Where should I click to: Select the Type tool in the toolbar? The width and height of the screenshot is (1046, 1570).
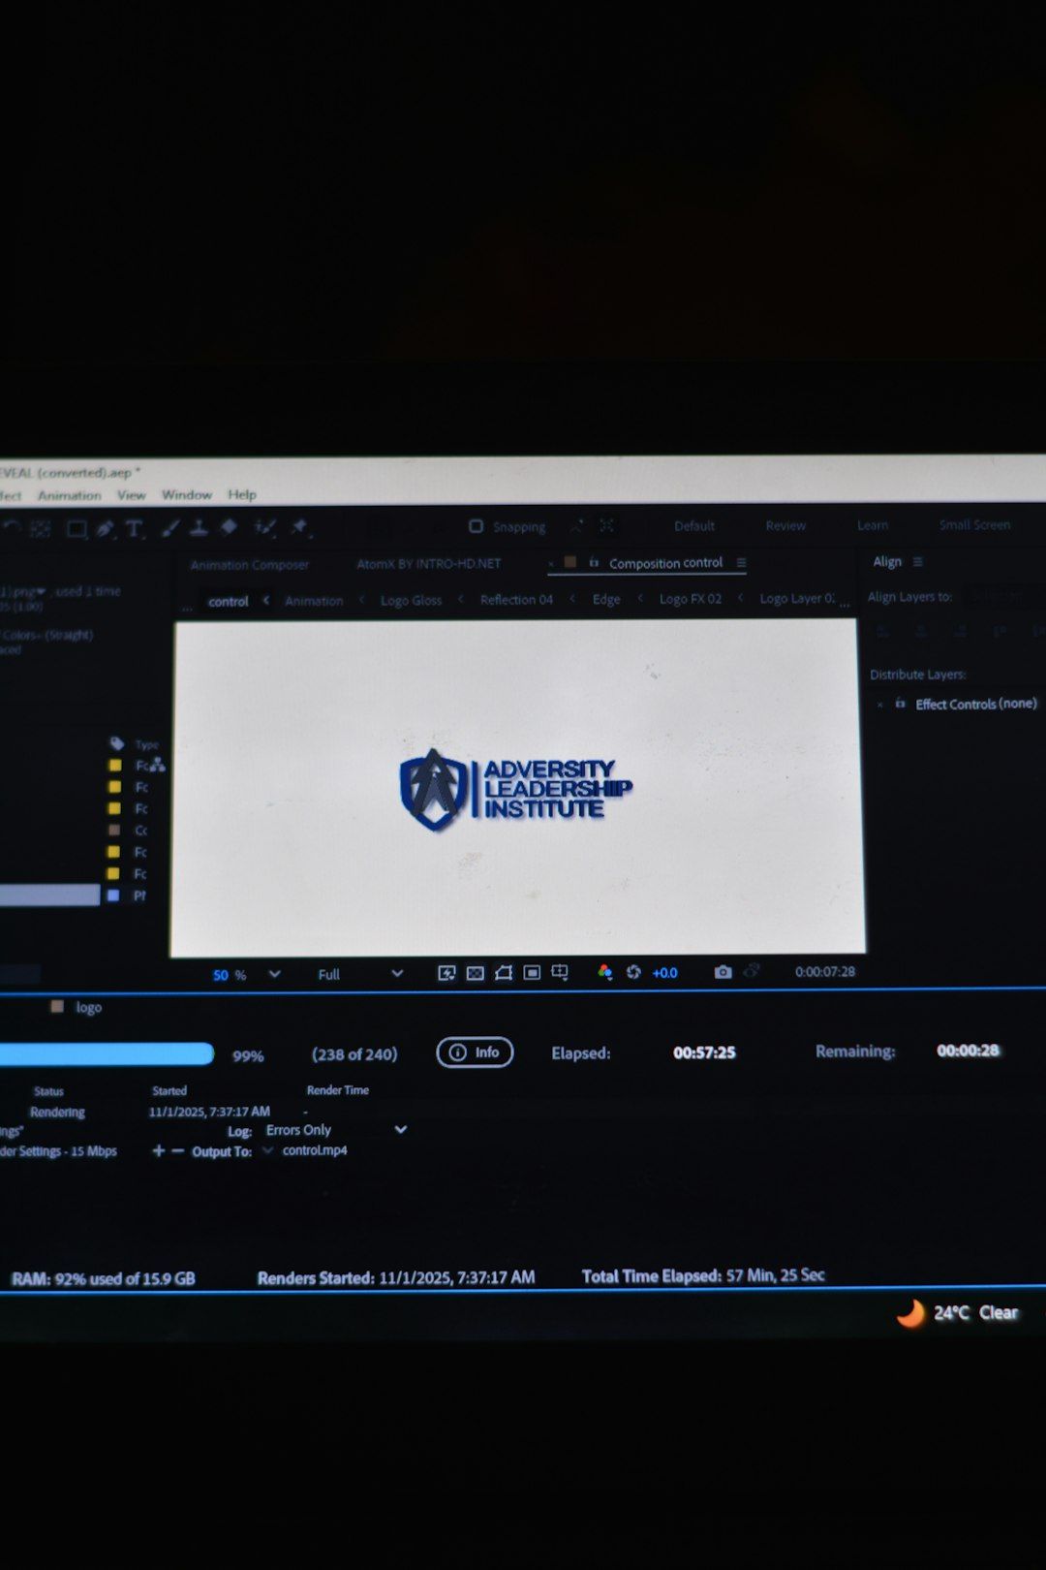[135, 528]
